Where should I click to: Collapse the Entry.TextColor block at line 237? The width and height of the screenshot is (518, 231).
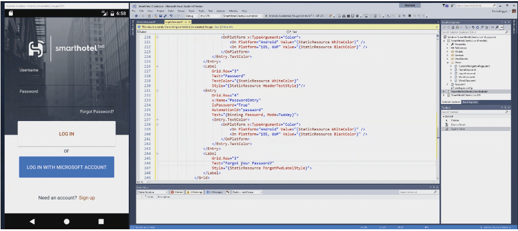157,119
